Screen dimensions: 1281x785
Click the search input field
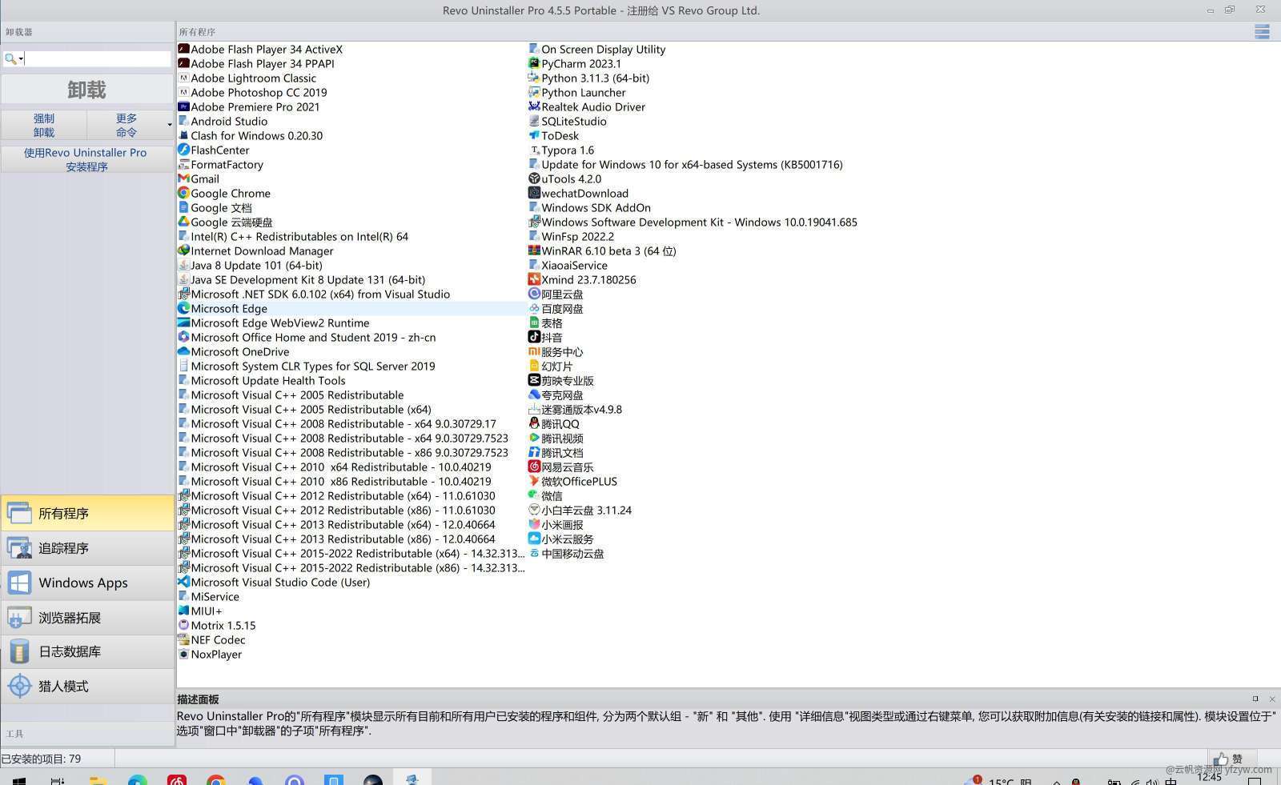pyautogui.click(x=98, y=58)
